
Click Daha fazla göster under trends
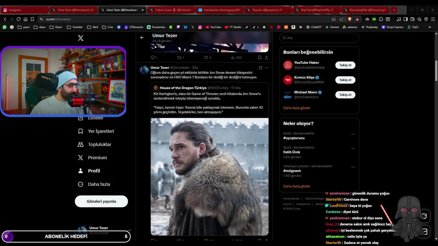tap(297, 186)
